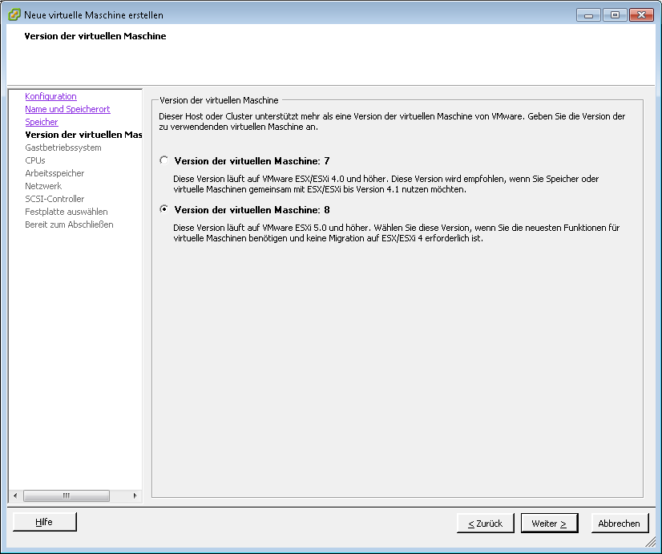Click the sidebar scrollbar right arrow
This screenshot has height=554, width=662.
135,495
